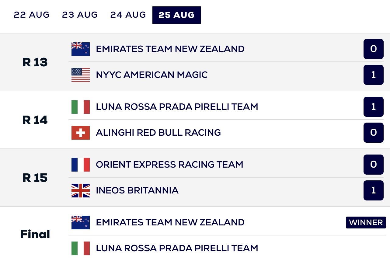Open the 24 AUG results tab
This screenshot has height=261, width=390.
pyautogui.click(x=128, y=15)
